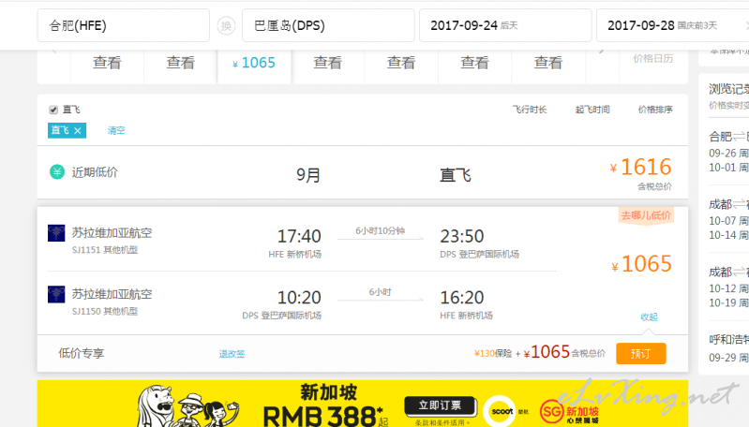This screenshot has width=749, height=427.
Task: Edit the departure city 合肥(HFE) field
Action: coord(123,25)
